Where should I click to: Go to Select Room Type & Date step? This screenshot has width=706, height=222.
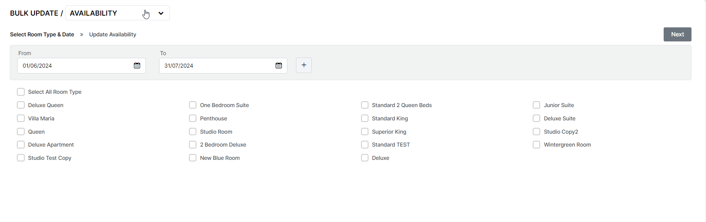(x=42, y=34)
